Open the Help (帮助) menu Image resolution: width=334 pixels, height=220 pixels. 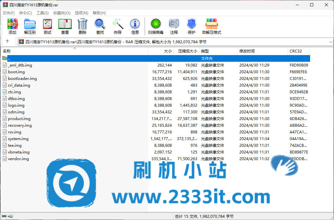click(99, 13)
